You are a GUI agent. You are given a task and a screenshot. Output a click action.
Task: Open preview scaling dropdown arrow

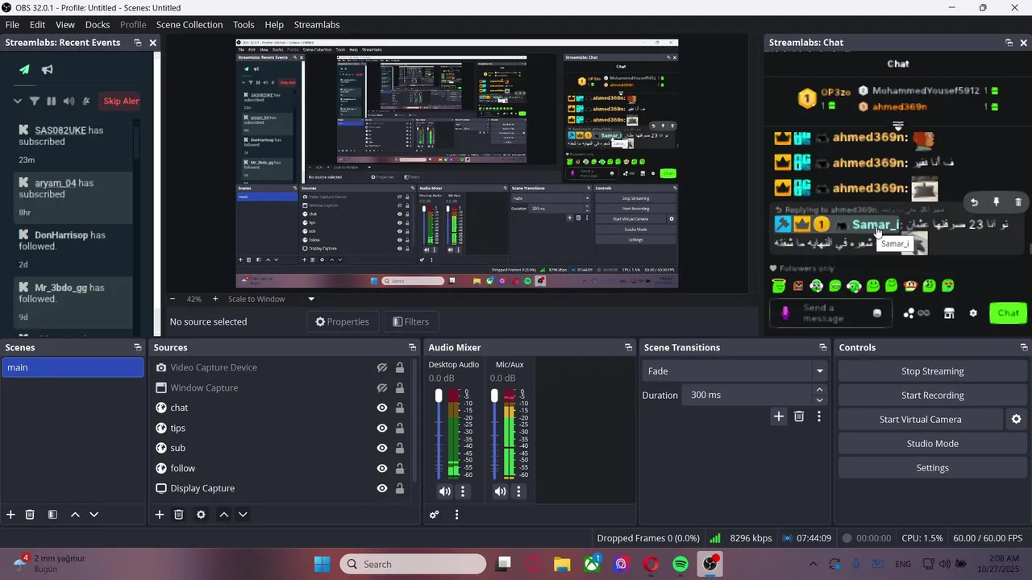311,299
